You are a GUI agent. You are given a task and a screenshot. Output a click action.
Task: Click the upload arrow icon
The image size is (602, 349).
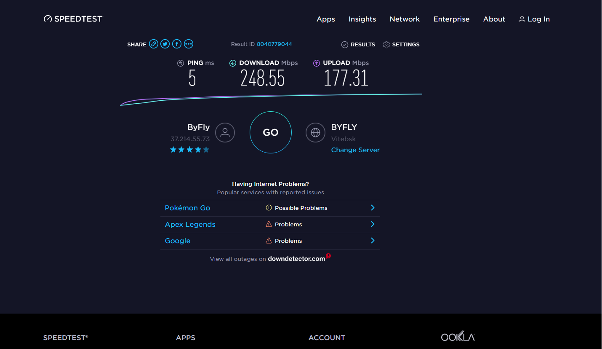[317, 63]
